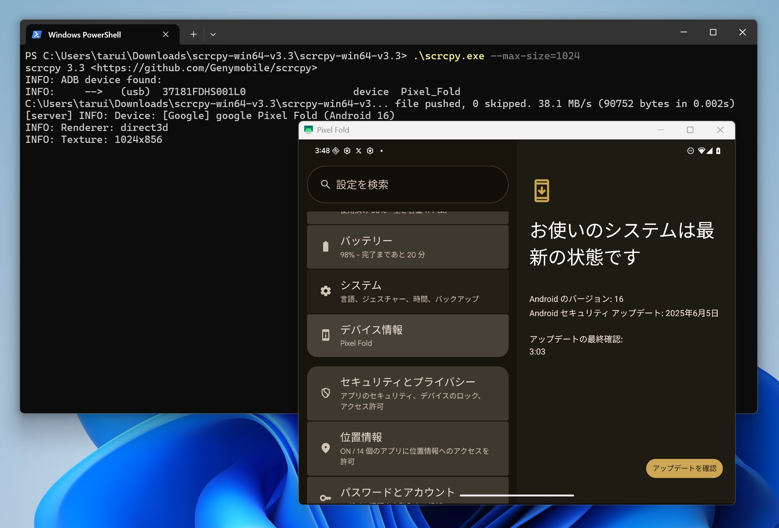Image resolution: width=779 pixels, height=528 pixels.
Task: Select the バッテリー settings item
Action: click(x=407, y=247)
